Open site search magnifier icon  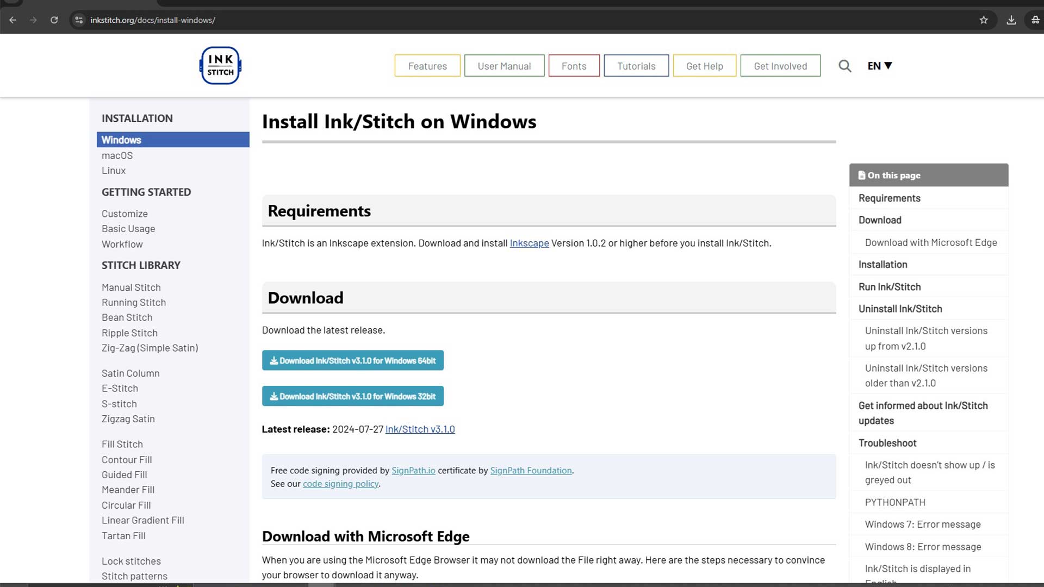[x=844, y=66]
